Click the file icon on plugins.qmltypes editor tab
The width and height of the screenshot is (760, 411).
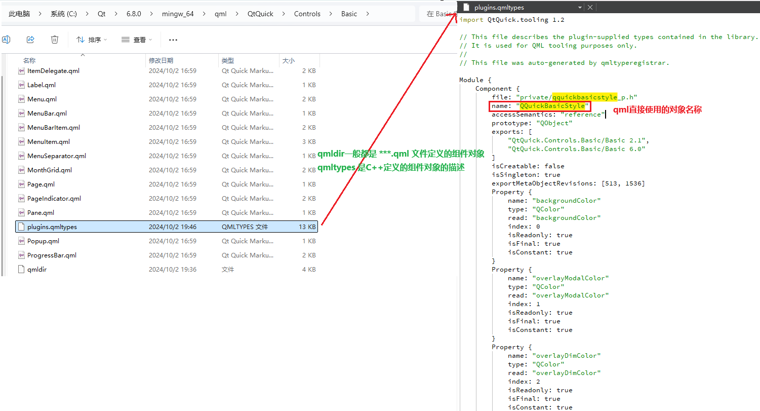point(466,7)
